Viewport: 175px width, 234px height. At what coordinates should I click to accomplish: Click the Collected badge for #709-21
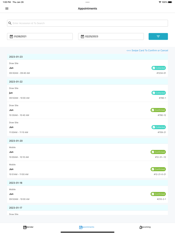pos(158,127)
